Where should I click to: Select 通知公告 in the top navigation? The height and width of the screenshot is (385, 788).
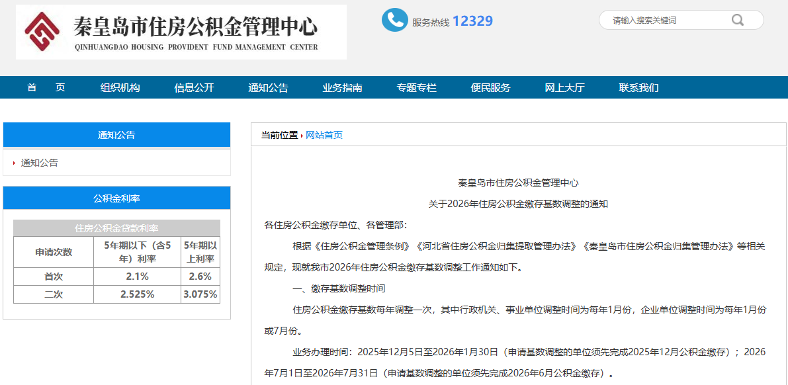tap(269, 87)
